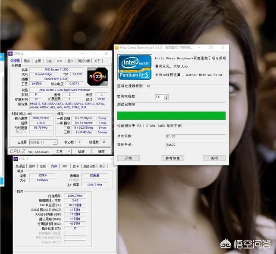Click the 工具 button in CPU-Z
The image size is (276, 254).
(60, 152)
